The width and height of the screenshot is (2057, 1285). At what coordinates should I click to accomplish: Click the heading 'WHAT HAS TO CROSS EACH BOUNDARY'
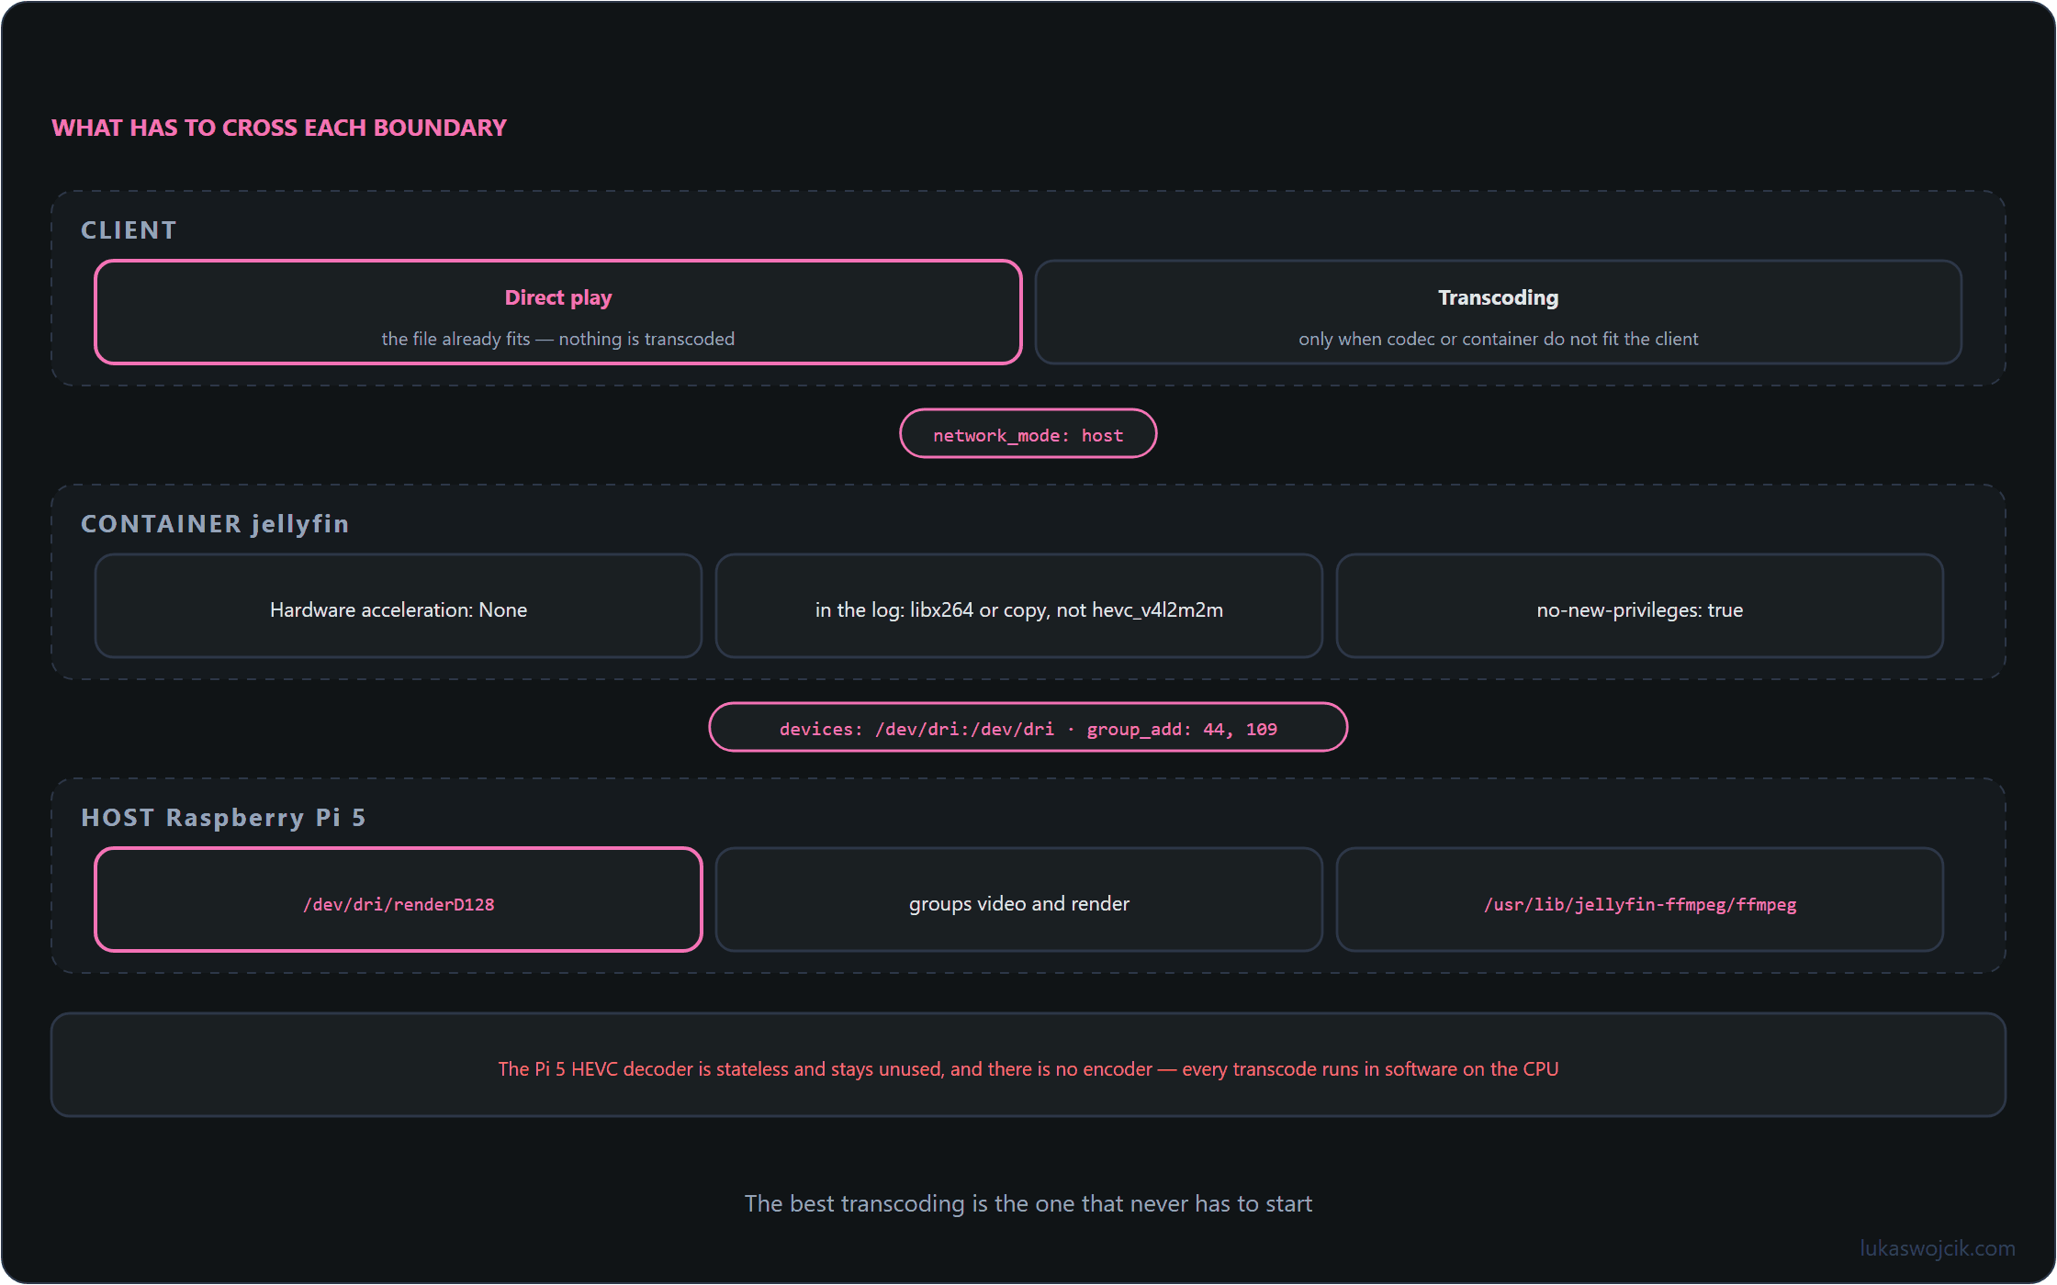pyautogui.click(x=279, y=128)
